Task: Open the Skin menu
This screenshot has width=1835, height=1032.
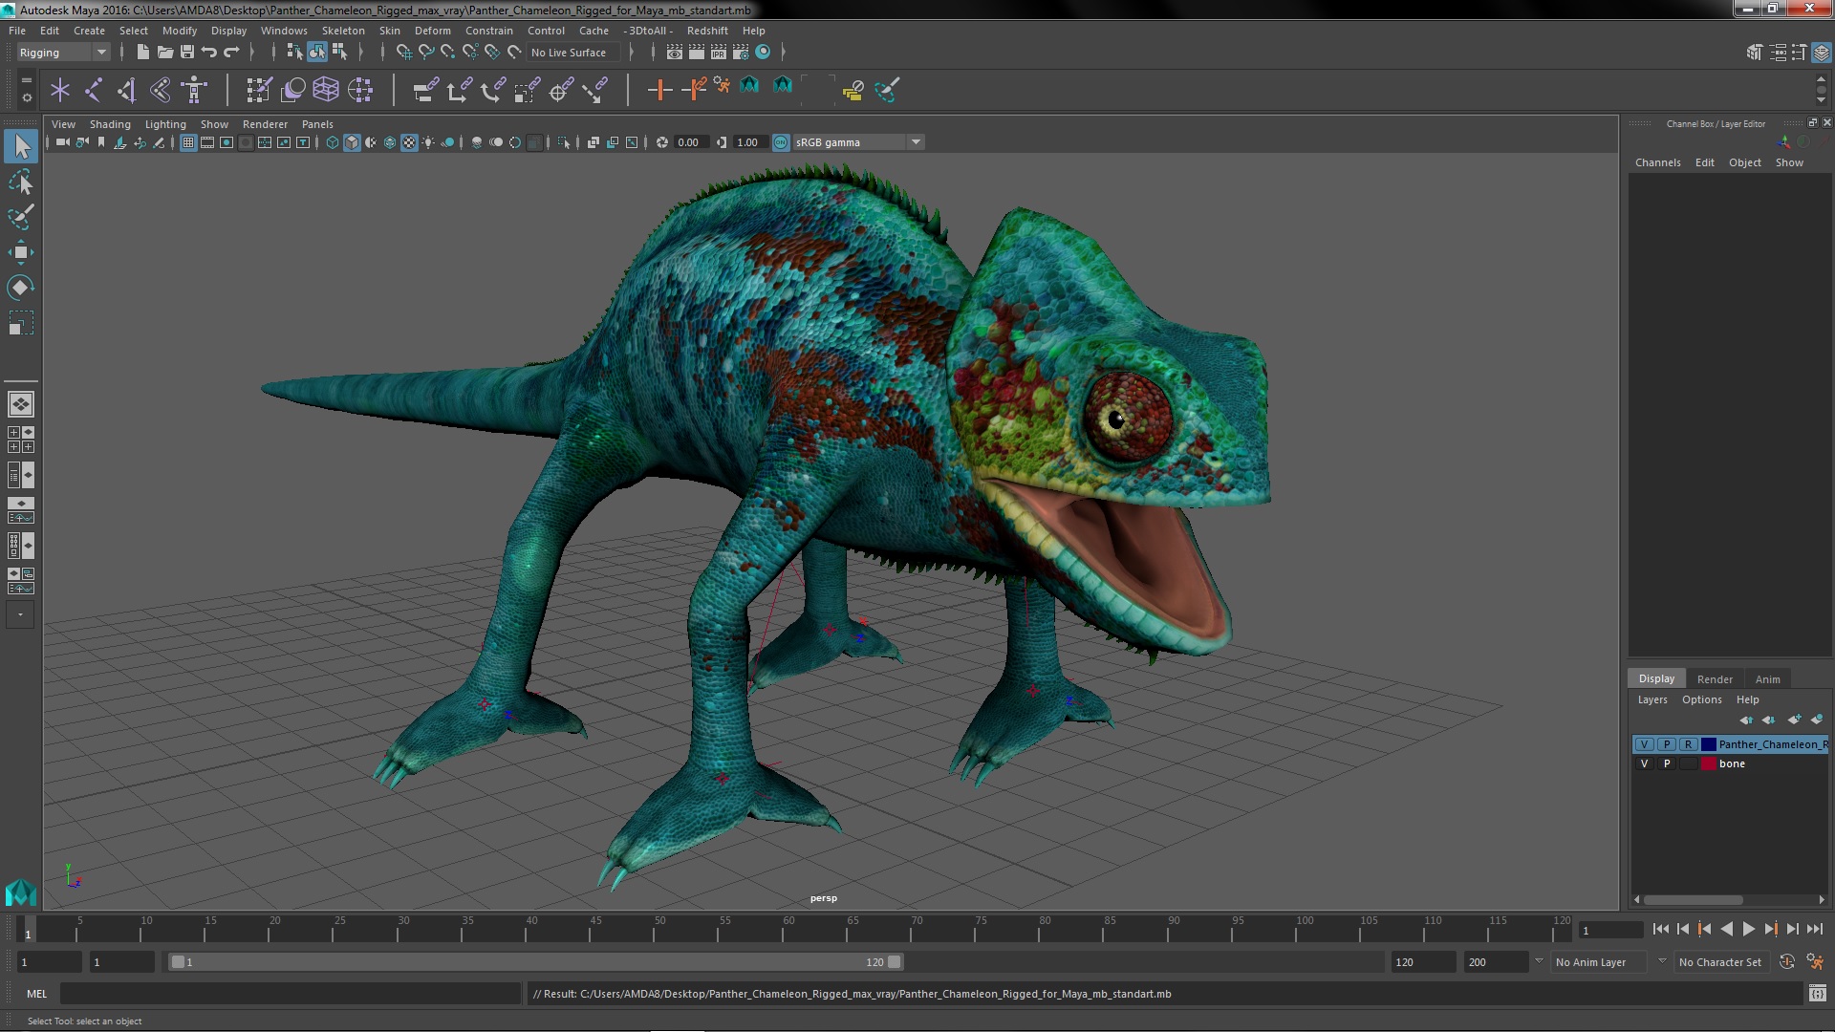Action: pos(389,31)
